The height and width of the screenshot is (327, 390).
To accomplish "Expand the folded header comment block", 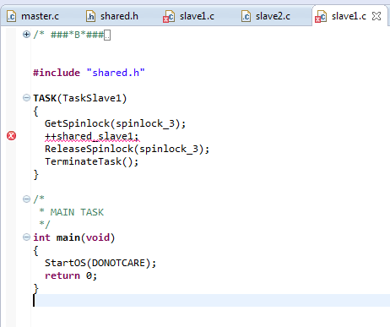I will pos(26,35).
